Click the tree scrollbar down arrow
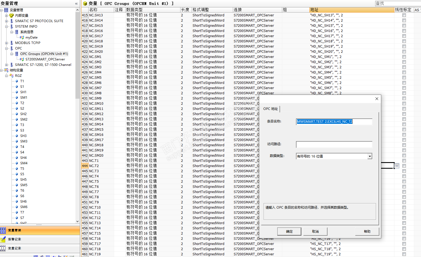The image size is (421, 257). coord(77,221)
